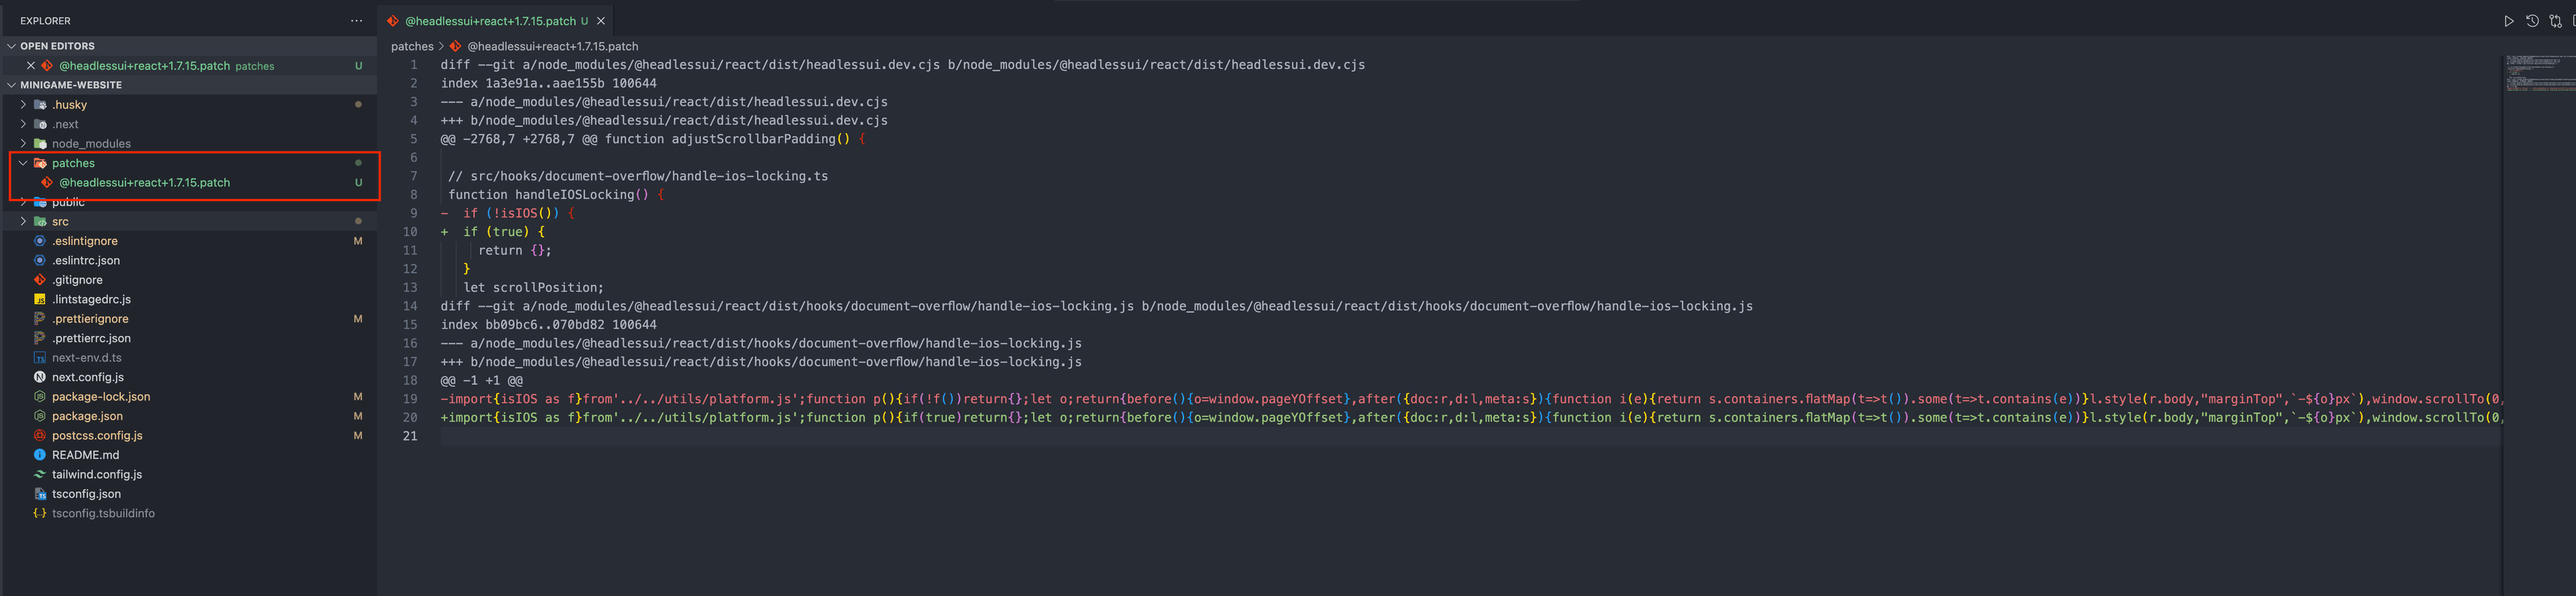Click the U status badge of patch file in tree

358,183
